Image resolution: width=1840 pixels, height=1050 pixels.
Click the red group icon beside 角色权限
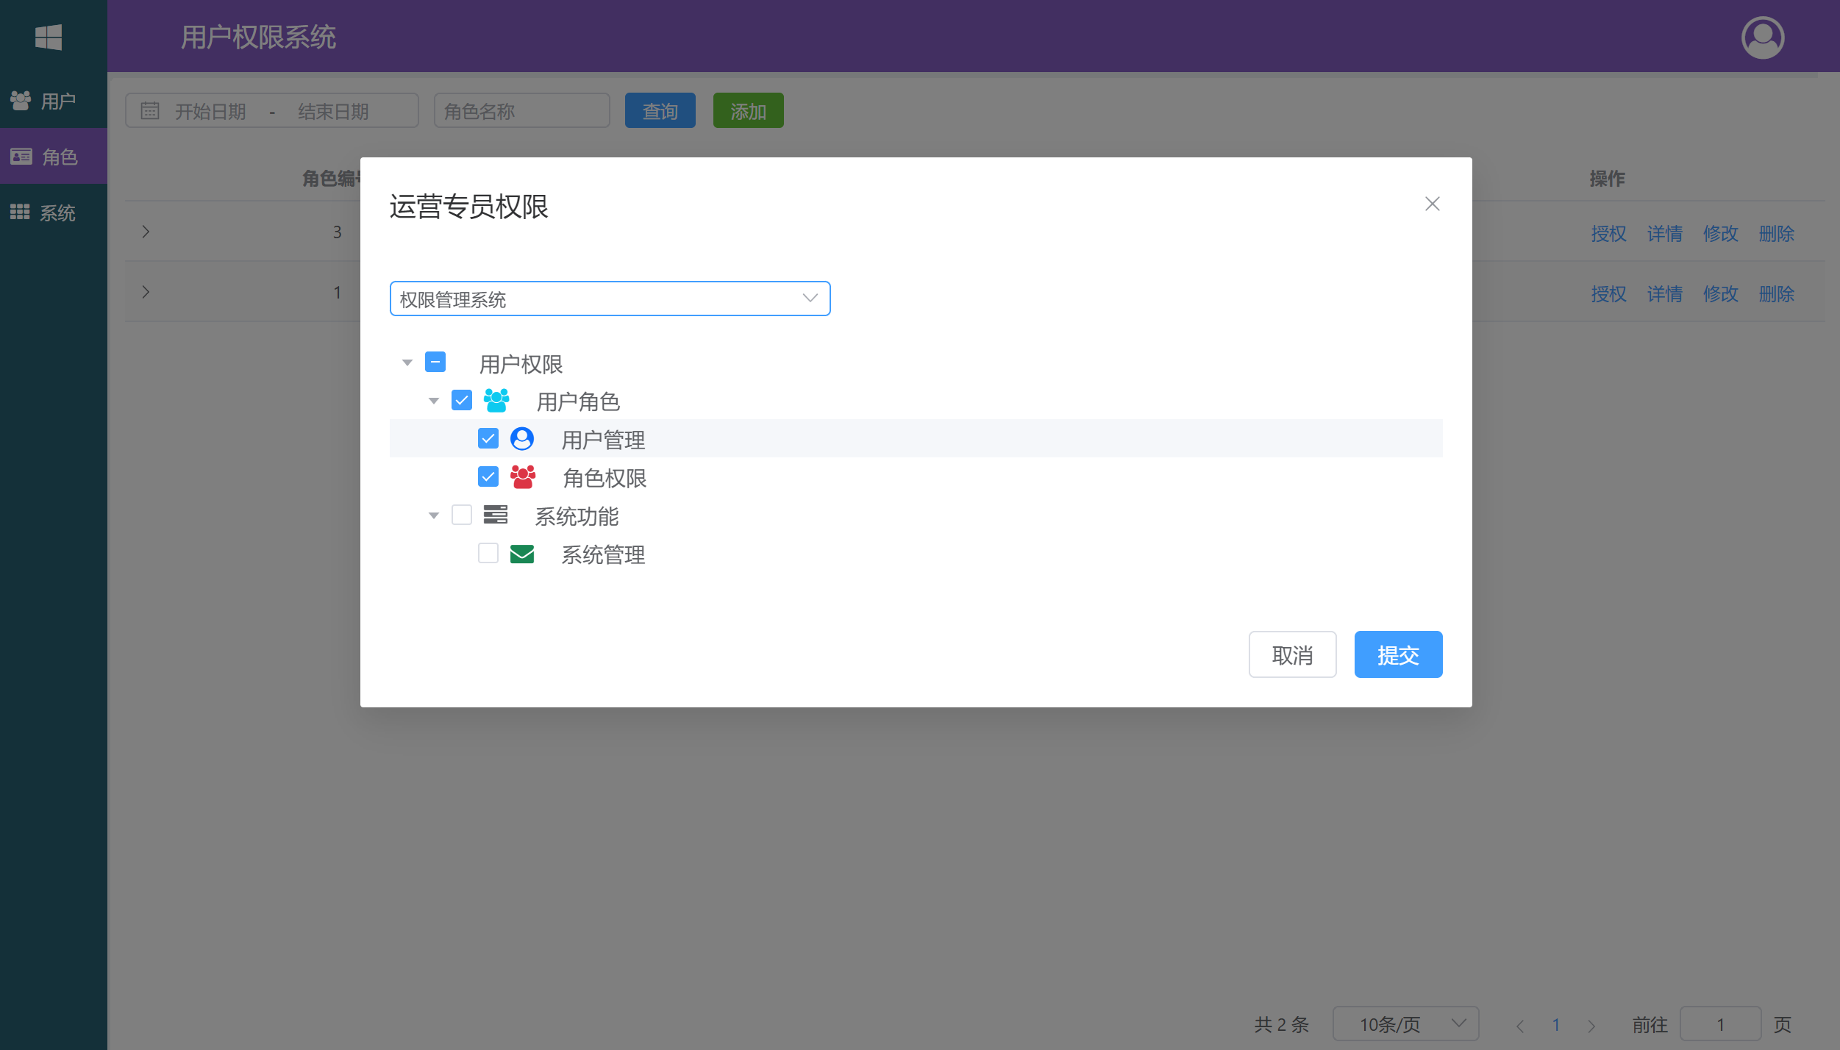[x=523, y=477]
